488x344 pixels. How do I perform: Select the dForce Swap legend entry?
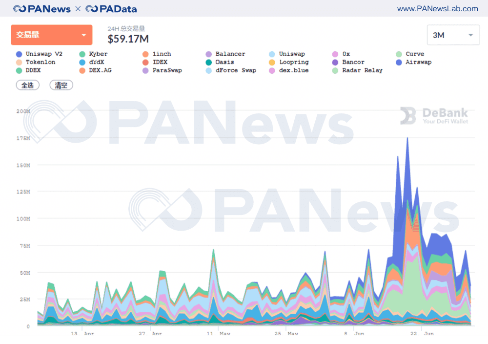[x=231, y=70]
